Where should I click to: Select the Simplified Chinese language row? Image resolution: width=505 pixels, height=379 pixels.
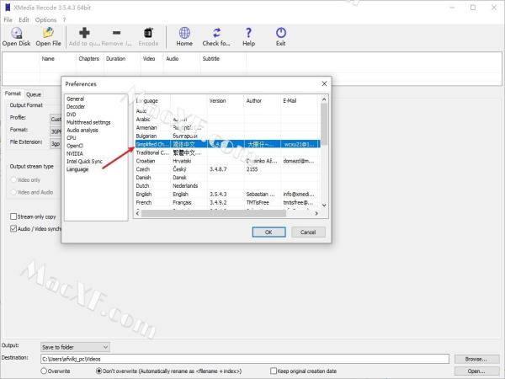coord(227,144)
